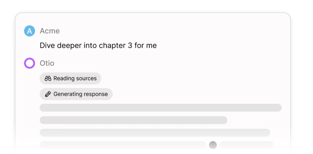Select the Otio assistant name
The image size is (313, 154).
coord(47,63)
